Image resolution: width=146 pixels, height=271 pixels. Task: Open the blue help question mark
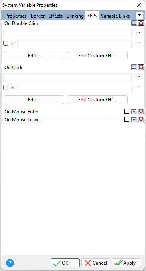tap(10, 263)
